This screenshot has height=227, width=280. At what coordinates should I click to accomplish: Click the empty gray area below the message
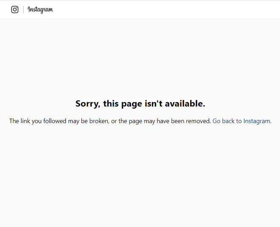[140, 175]
